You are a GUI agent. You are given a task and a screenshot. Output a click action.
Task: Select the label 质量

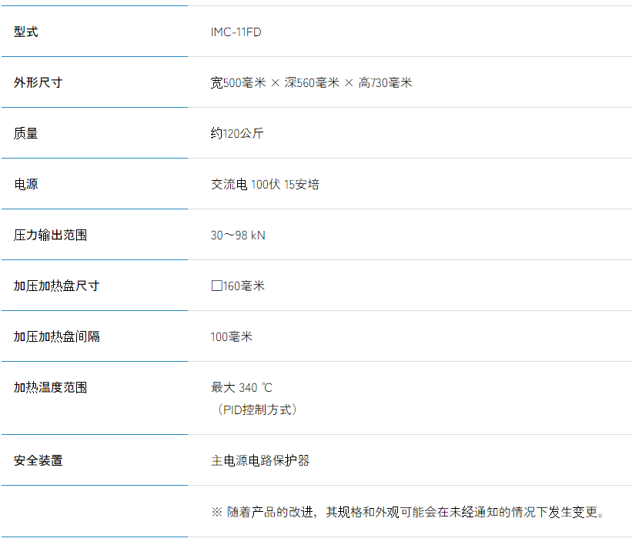(x=26, y=133)
